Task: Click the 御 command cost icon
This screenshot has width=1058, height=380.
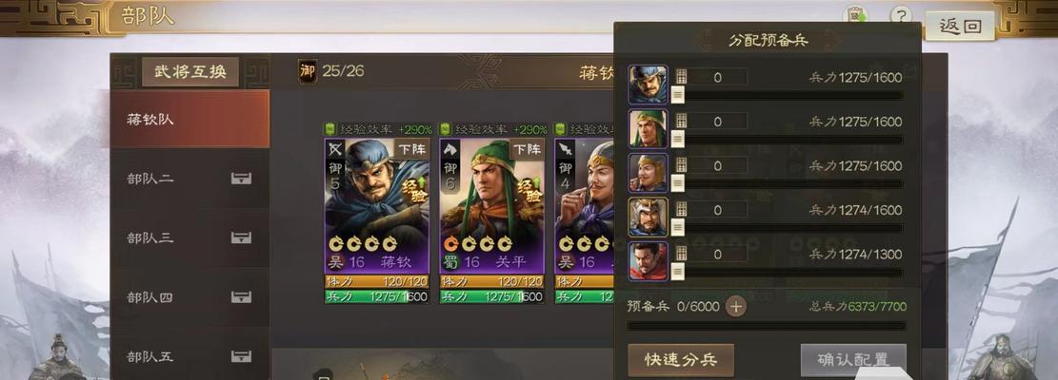Action: (308, 71)
